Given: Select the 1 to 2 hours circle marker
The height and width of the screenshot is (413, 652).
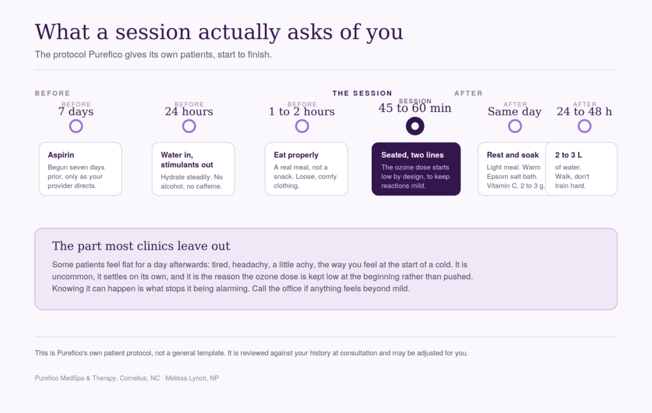Looking at the screenshot, I should 302,126.
